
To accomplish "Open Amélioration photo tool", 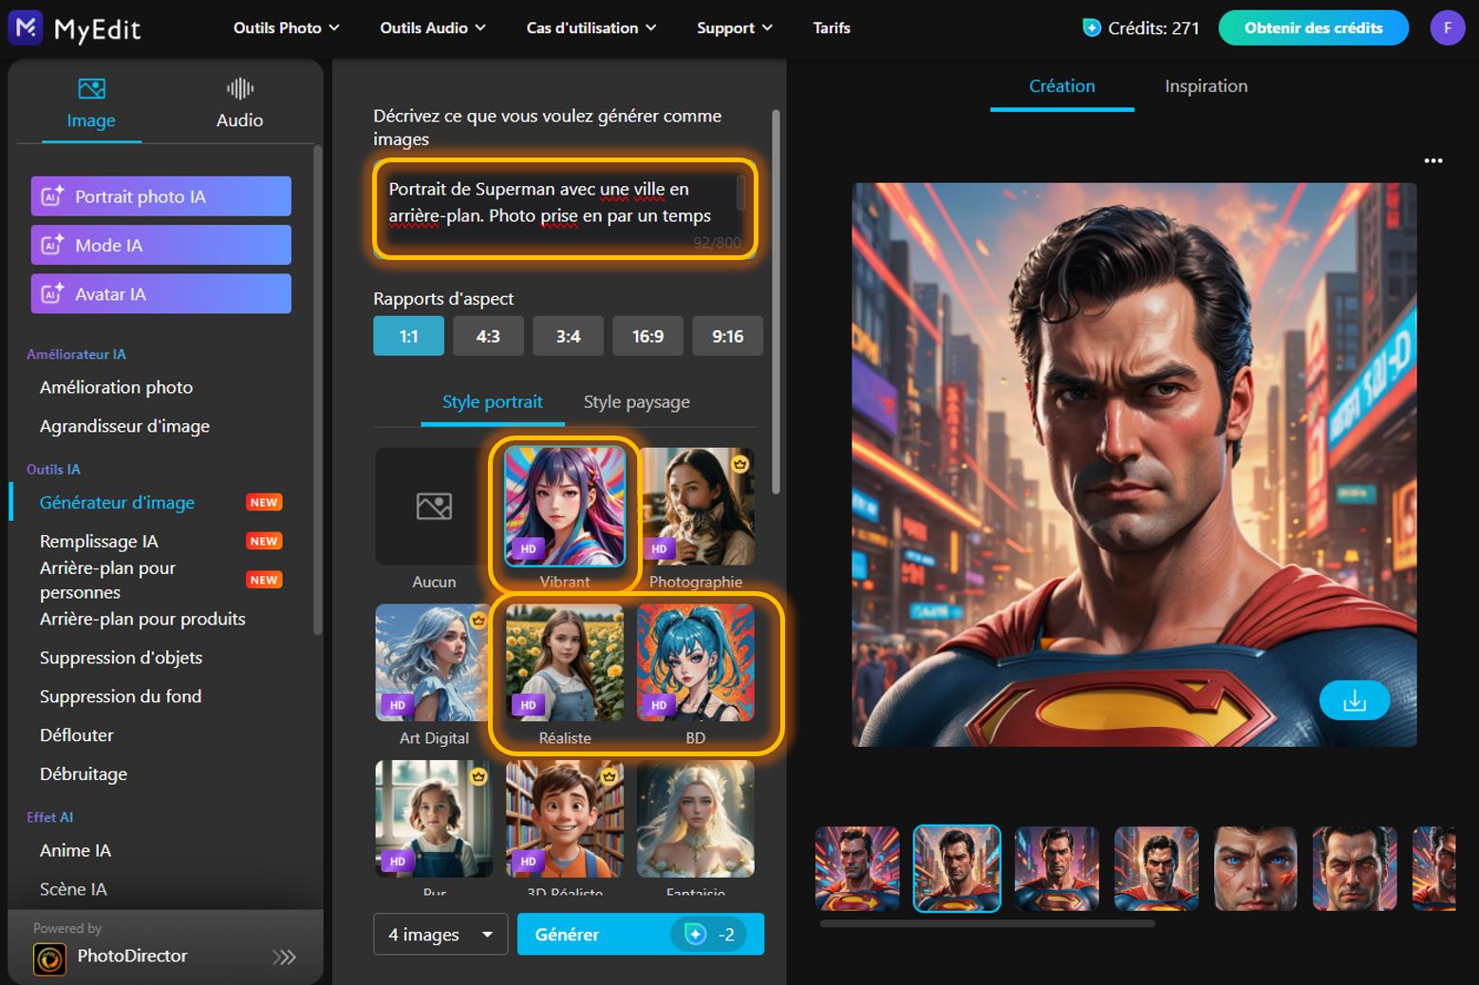I will [x=116, y=387].
